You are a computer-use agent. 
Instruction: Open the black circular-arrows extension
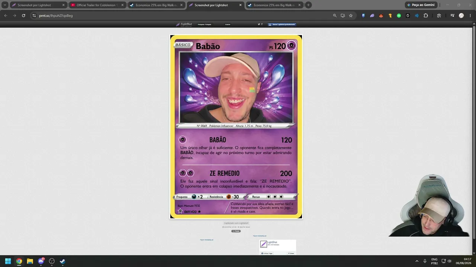pyautogui.click(x=408, y=16)
